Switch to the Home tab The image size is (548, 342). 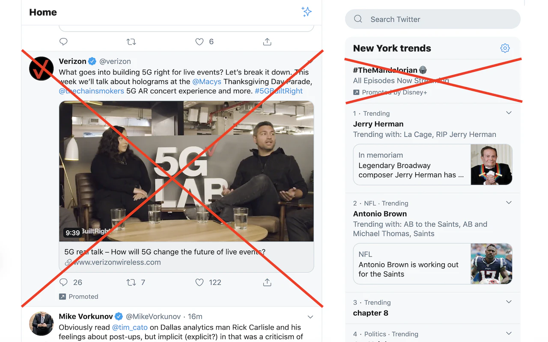click(43, 12)
